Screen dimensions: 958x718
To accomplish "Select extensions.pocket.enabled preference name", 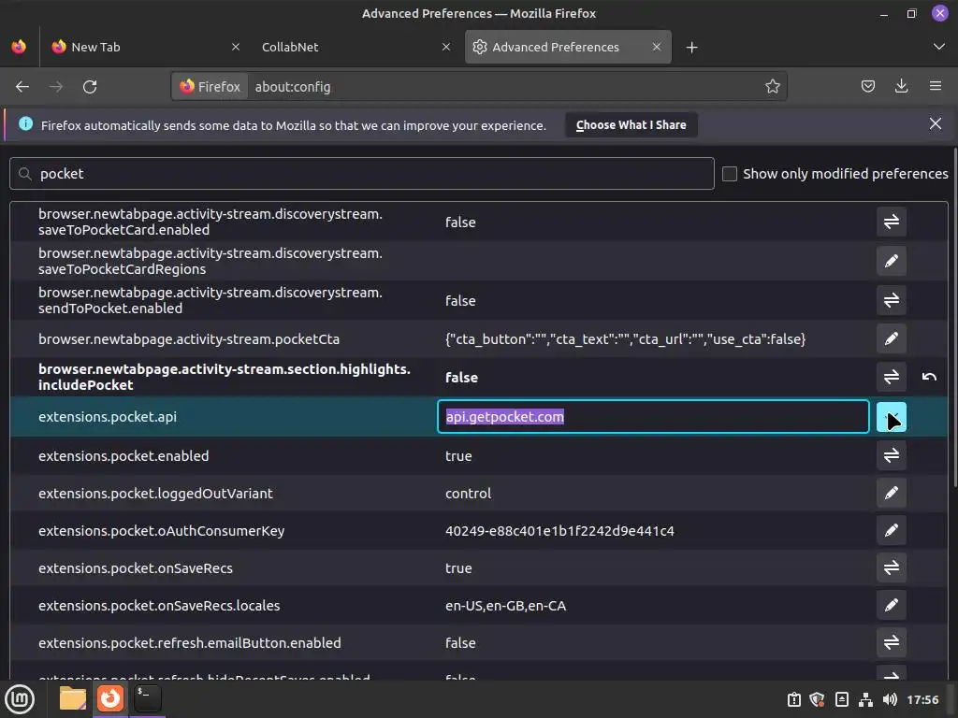I will 123,456.
